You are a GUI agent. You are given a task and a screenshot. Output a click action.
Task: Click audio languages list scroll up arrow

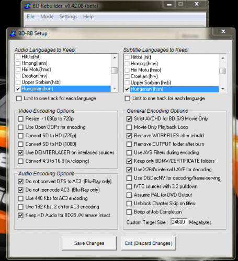pyautogui.click(x=115, y=57)
